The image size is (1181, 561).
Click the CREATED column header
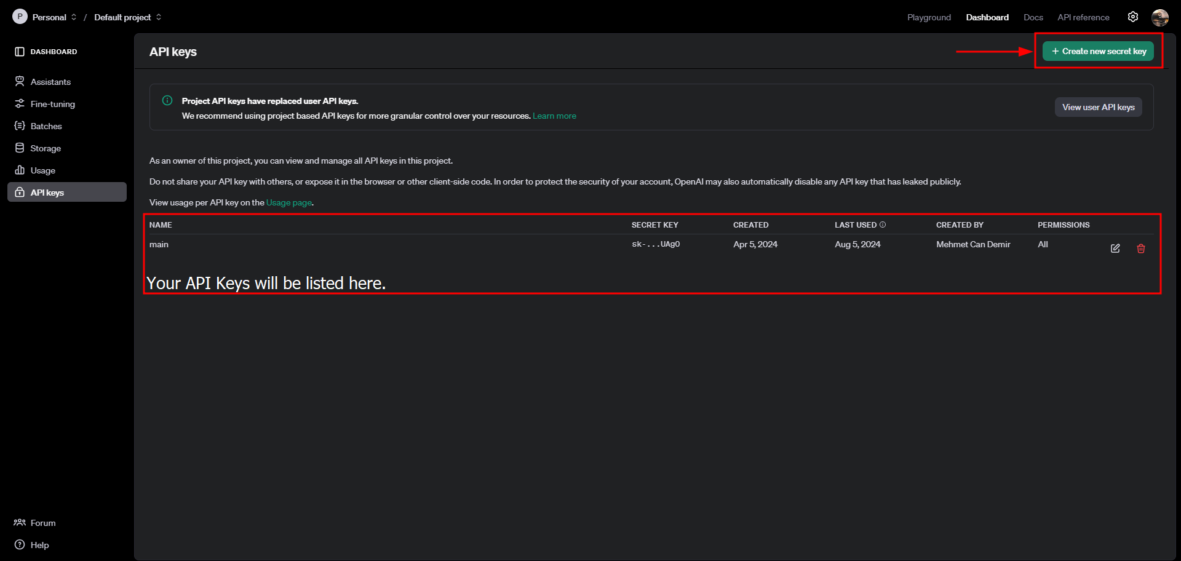[750, 225]
